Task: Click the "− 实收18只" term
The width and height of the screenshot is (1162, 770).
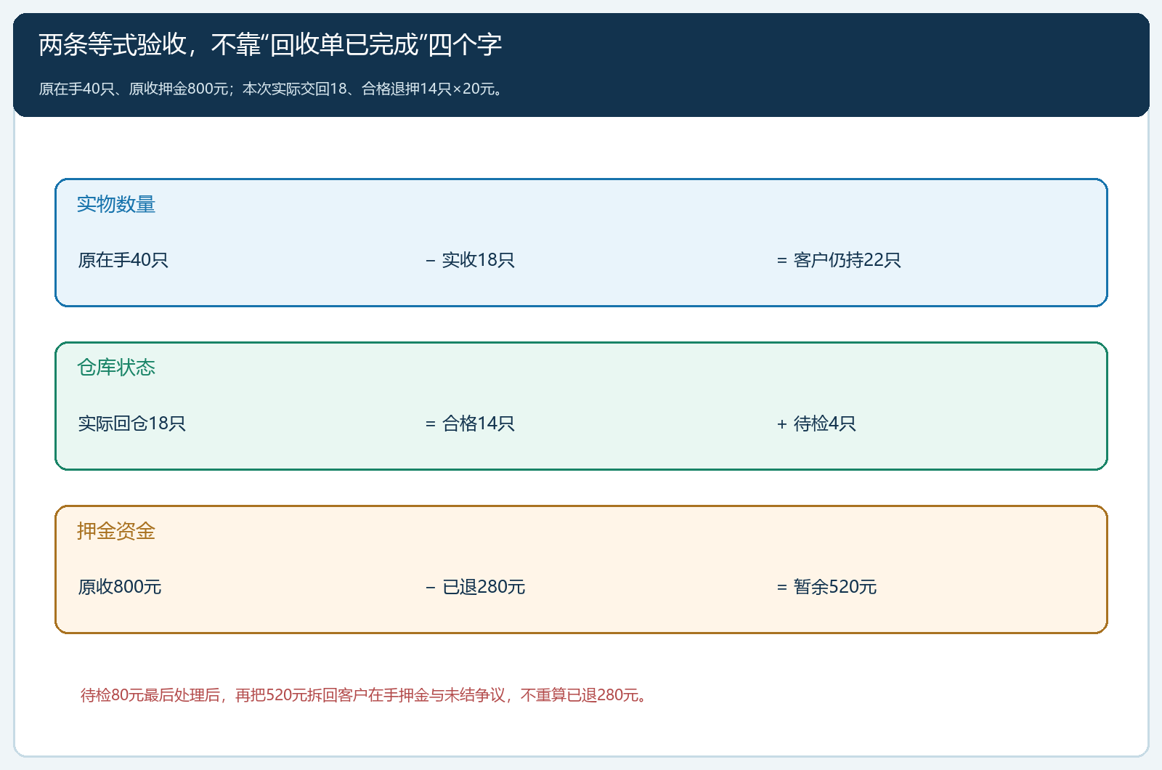Action: click(470, 260)
